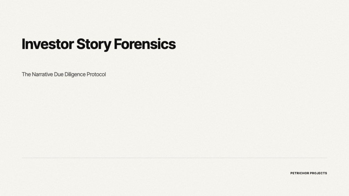Click the left end of the divider

(x=23, y=158)
